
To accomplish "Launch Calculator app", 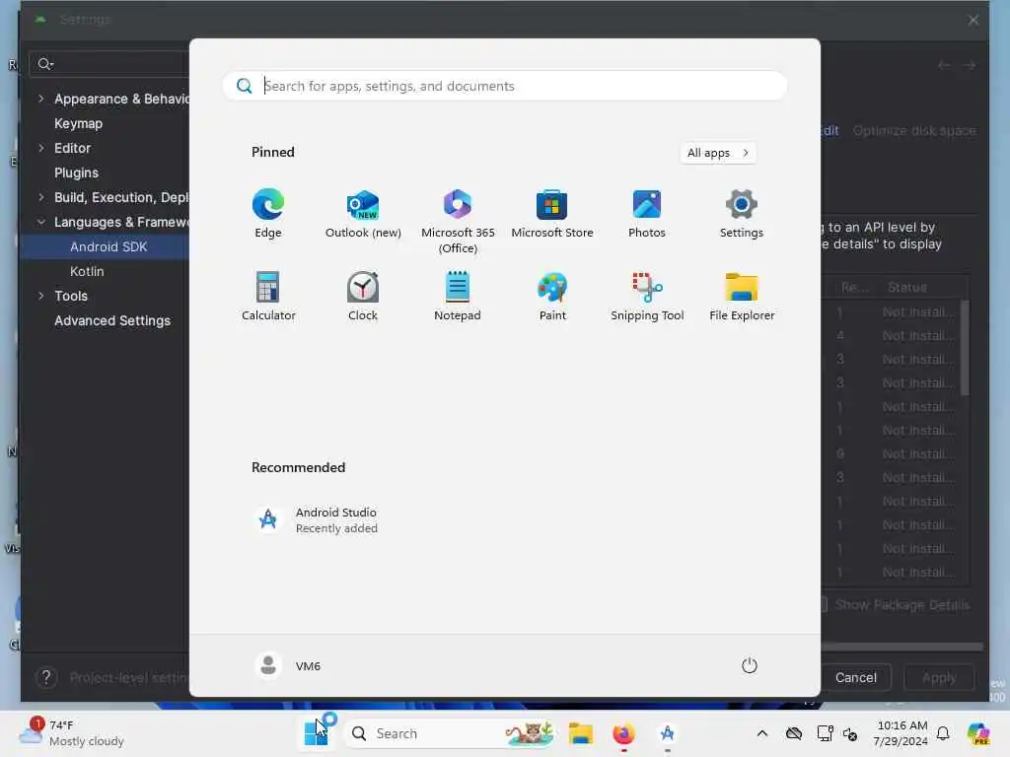I will pyautogui.click(x=268, y=296).
